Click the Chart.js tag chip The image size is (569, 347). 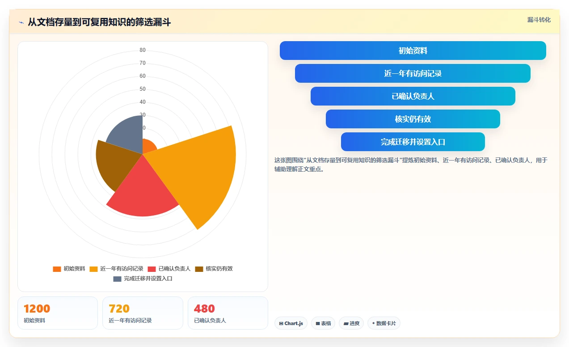291,323
